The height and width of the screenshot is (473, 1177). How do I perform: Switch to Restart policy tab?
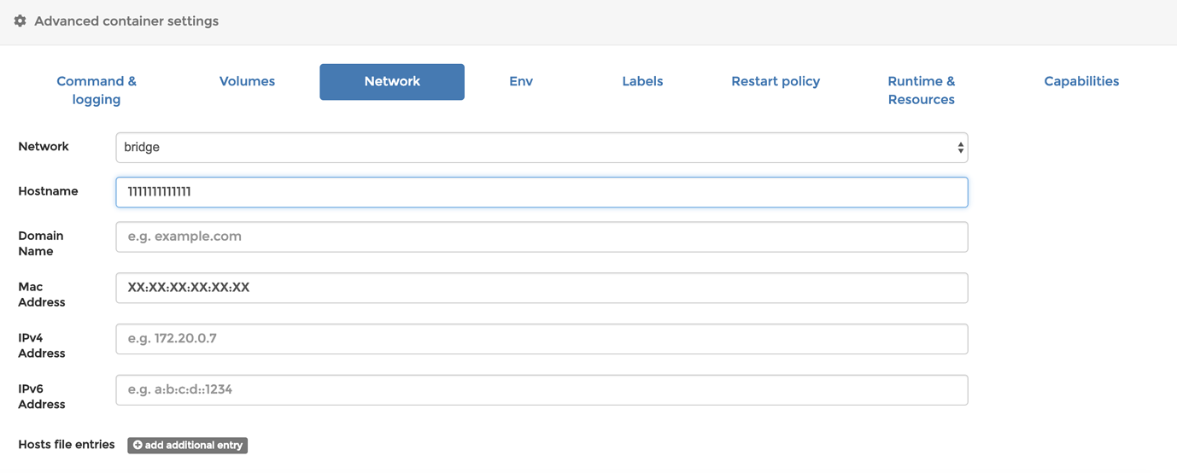(776, 82)
